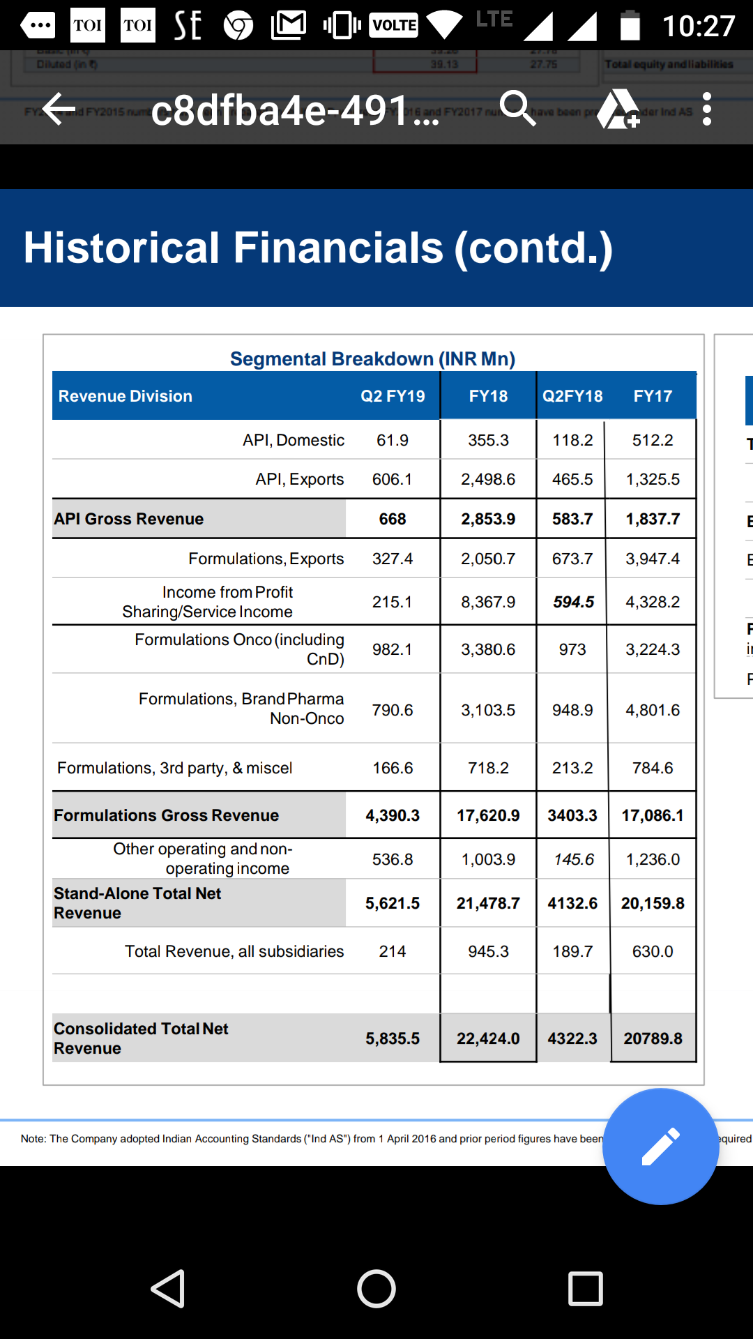Viewport: 753px width, 1339px height.
Task: Tap the Chrome notification icon in status bar
Action: (x=238, y=26)
